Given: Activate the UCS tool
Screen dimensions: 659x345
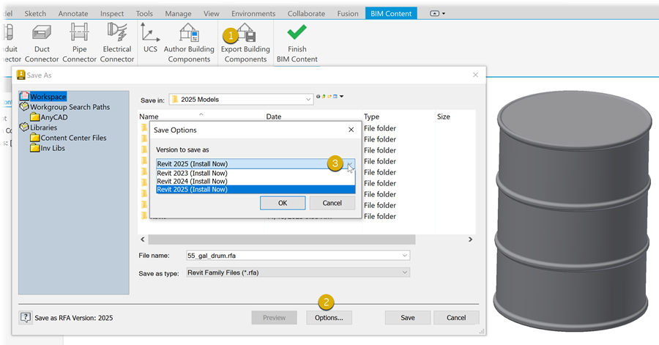Looking at the screenshot, I should [x=150, y=38].
